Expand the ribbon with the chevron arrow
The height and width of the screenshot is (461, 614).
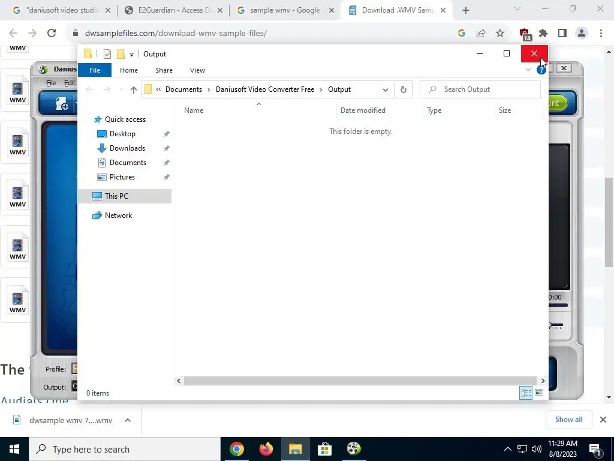point(528,70)
